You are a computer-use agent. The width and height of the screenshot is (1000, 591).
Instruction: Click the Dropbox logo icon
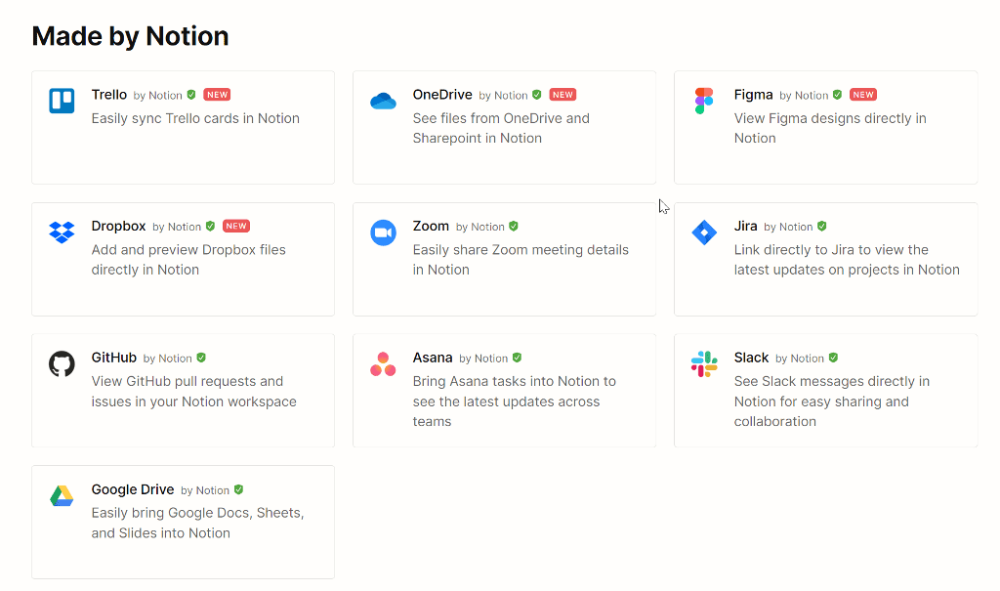point(62,232)
